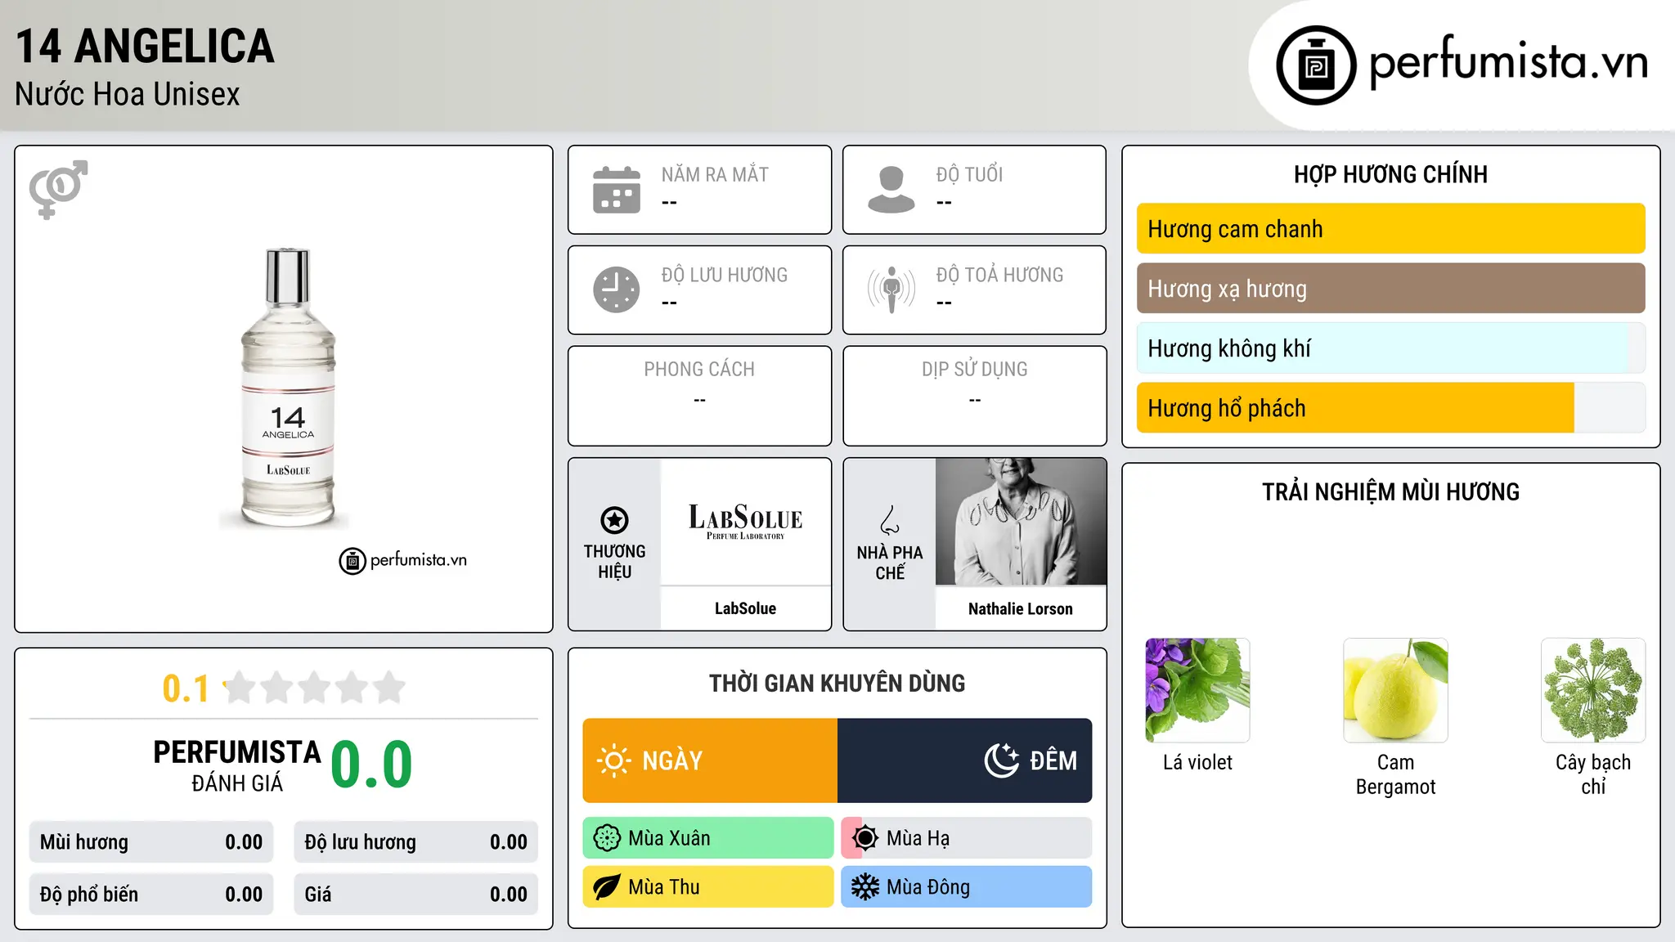This screenshot has height=942, width=1675.
Task: Click the snowflake icon for Mùa Đông
Action: (x=865, y=887)
